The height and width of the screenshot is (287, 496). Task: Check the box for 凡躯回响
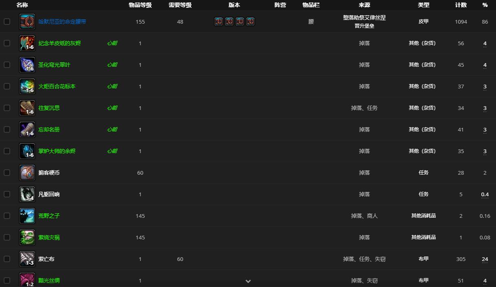click(x=7, y=194)
